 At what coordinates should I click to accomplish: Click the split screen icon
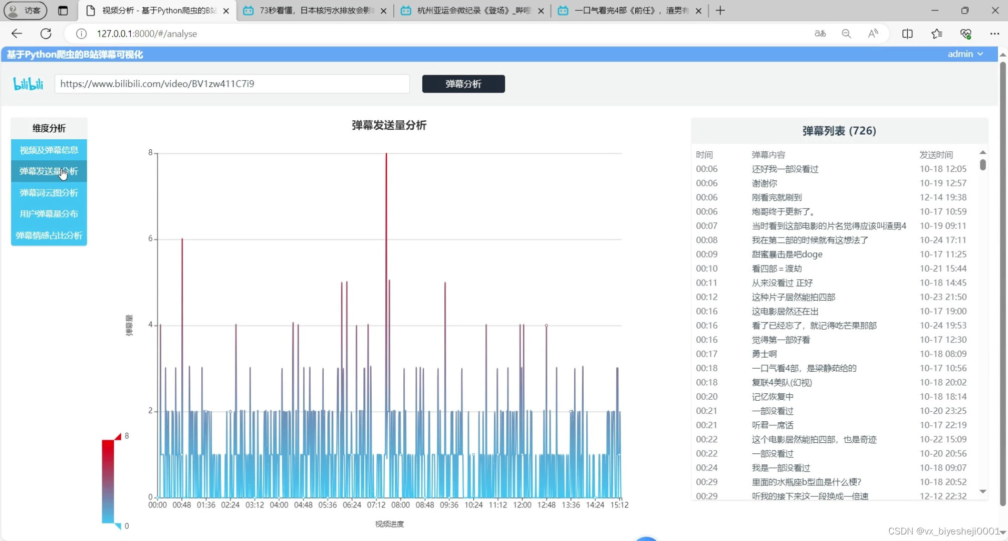pos(907,34)
